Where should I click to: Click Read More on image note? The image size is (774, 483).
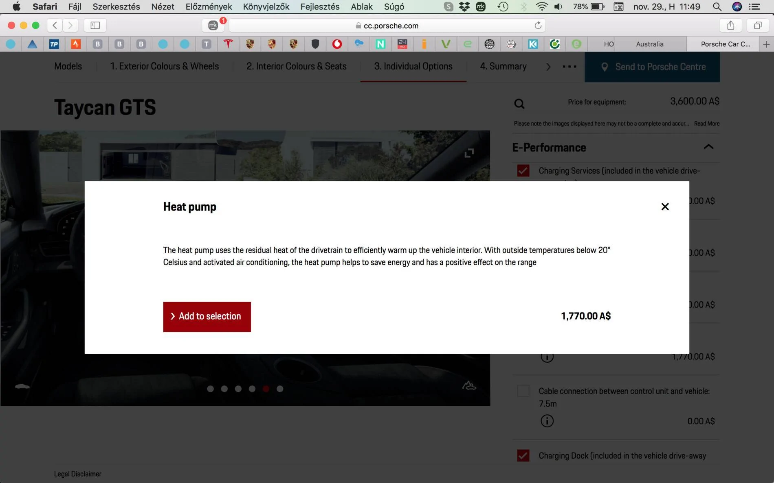707,123
